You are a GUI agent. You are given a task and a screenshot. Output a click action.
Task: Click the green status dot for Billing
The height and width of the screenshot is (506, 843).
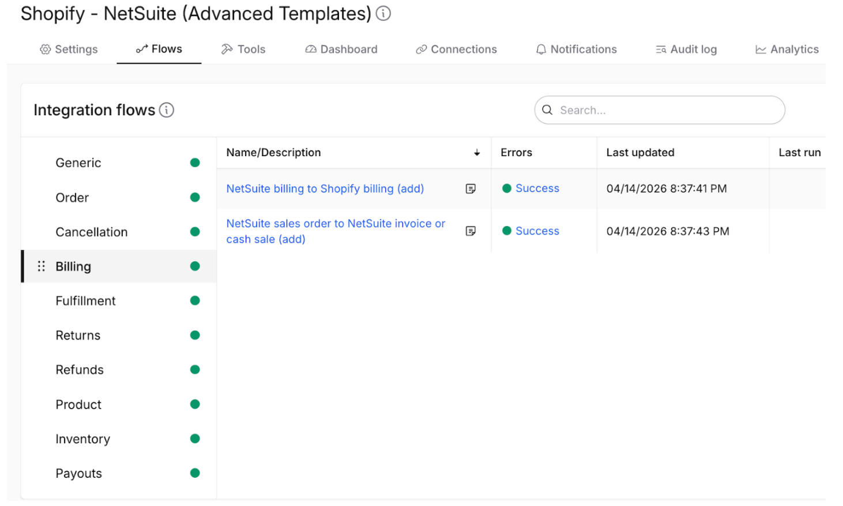[x=195, y=266]
